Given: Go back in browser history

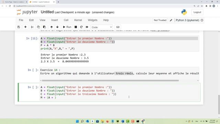Looking at the screenshot, I should [2, 6].
